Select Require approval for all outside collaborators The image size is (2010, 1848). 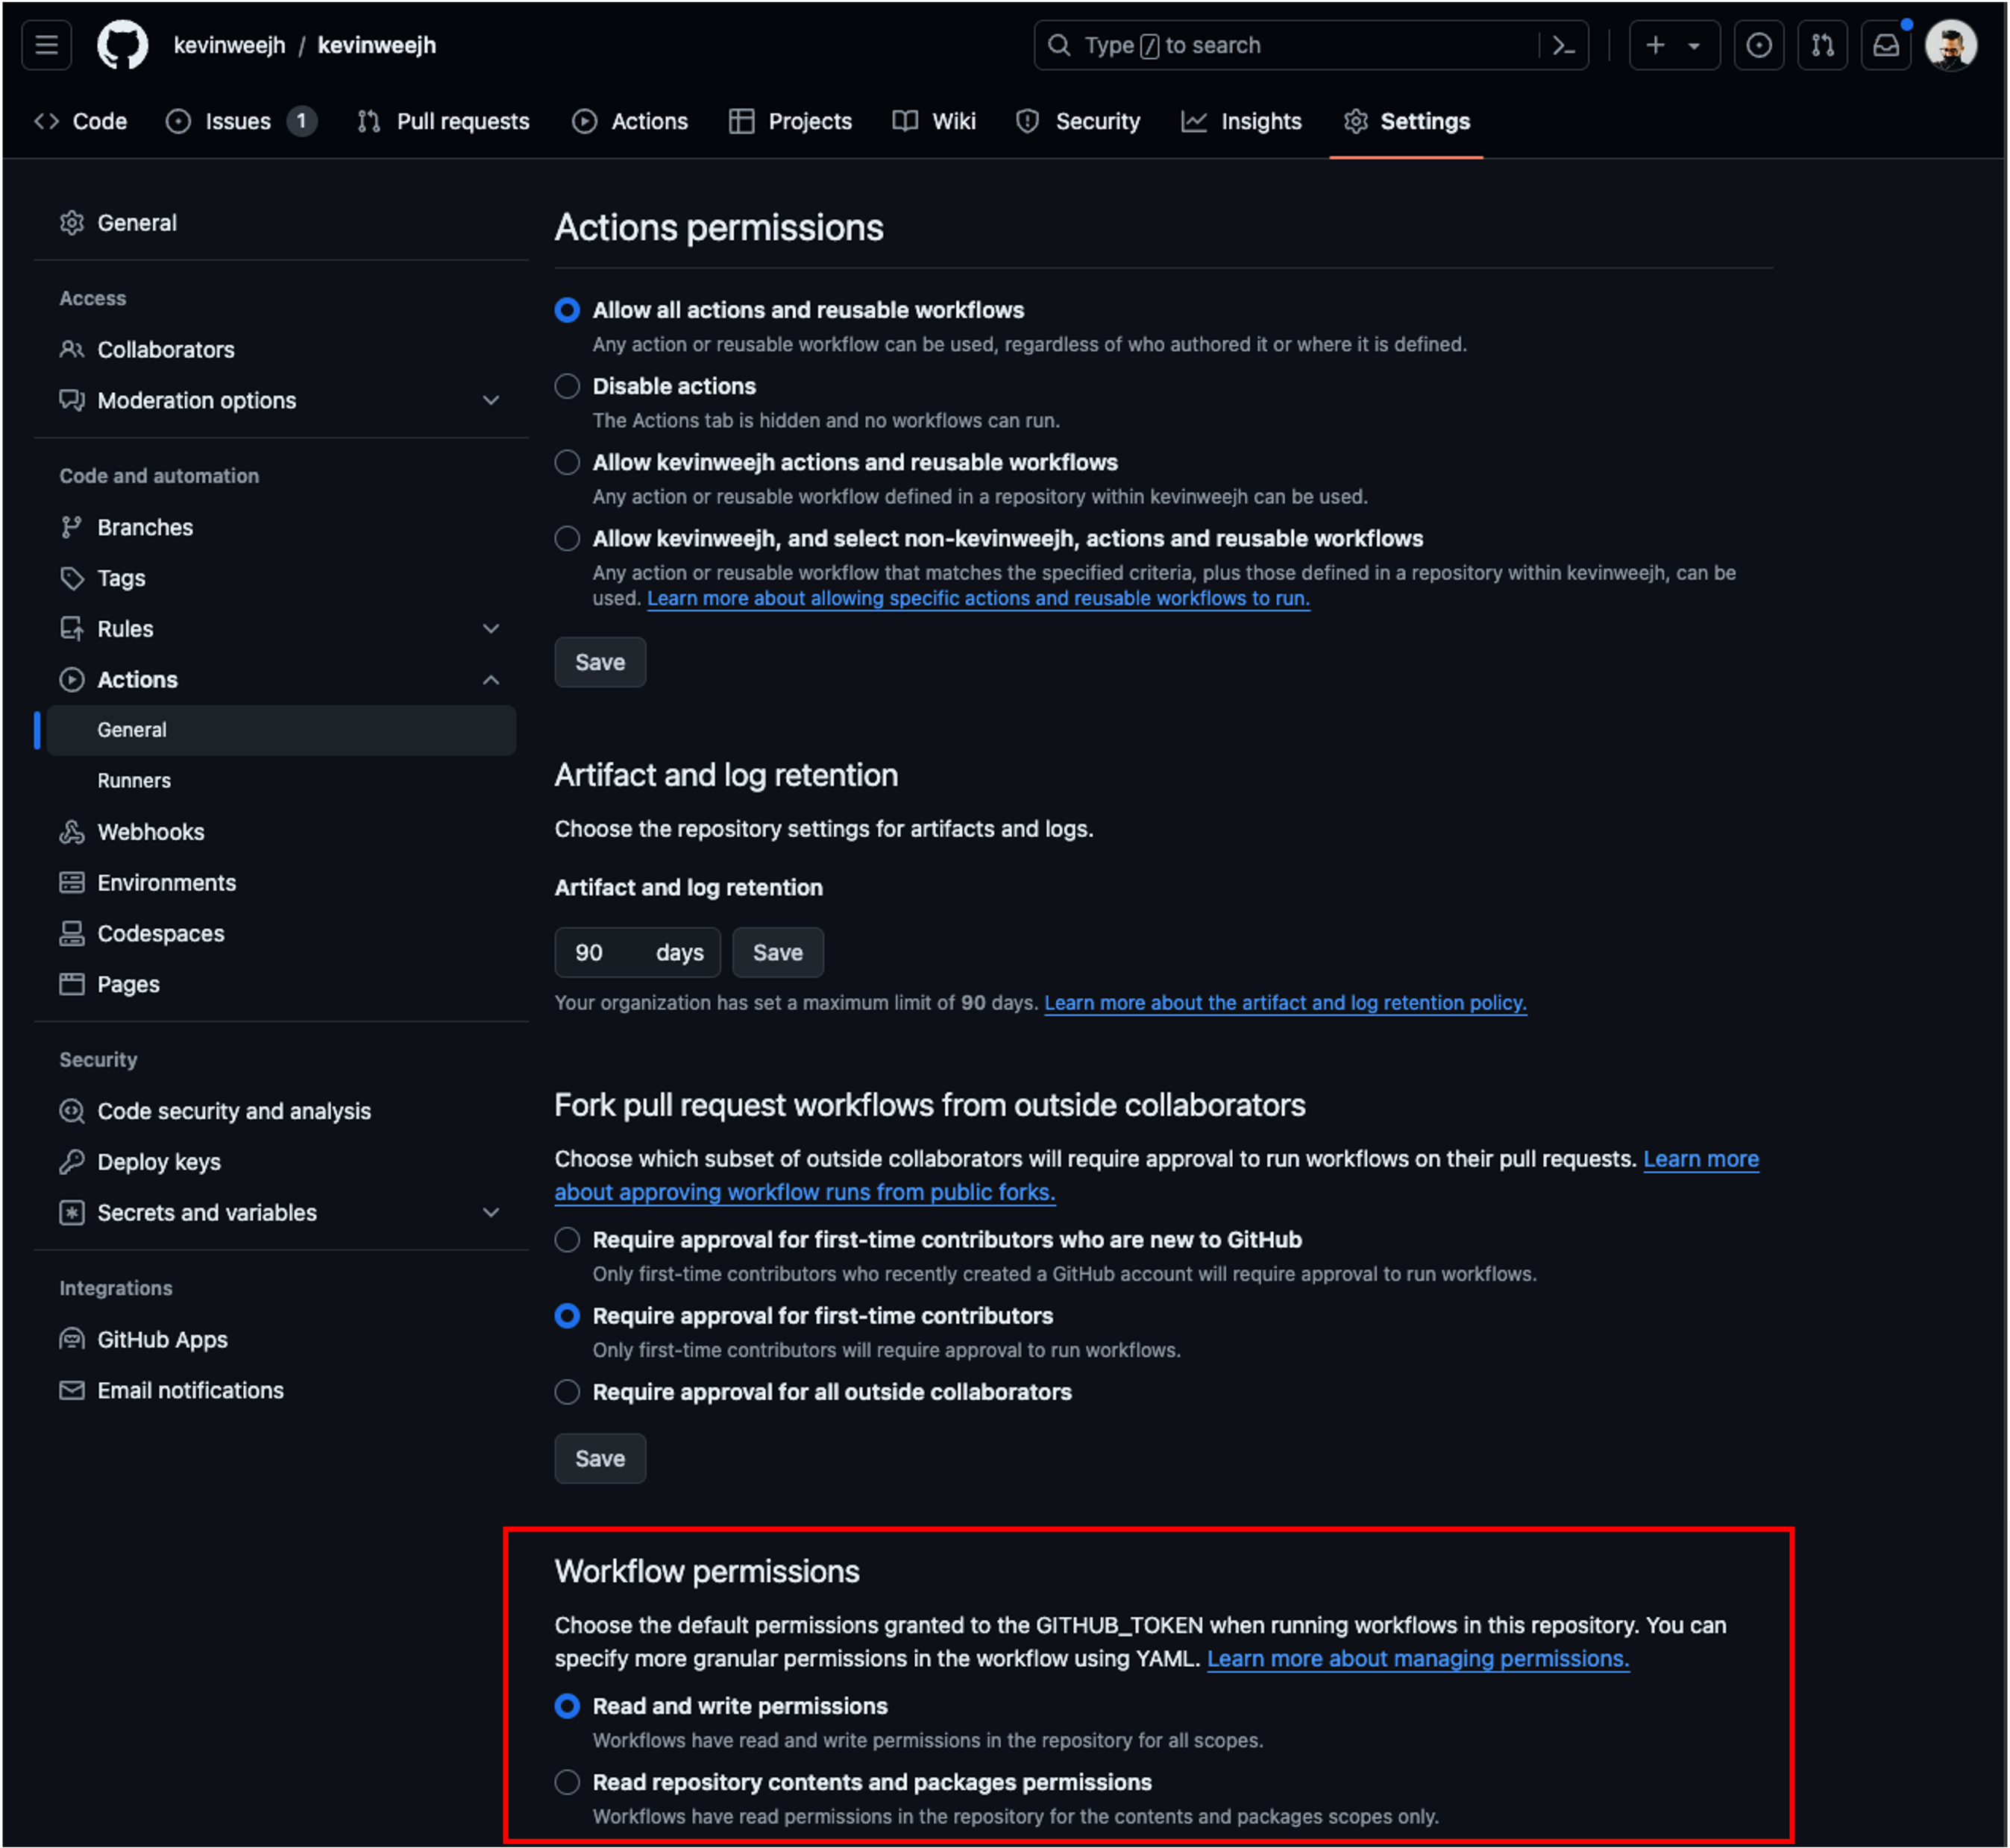568,1391
